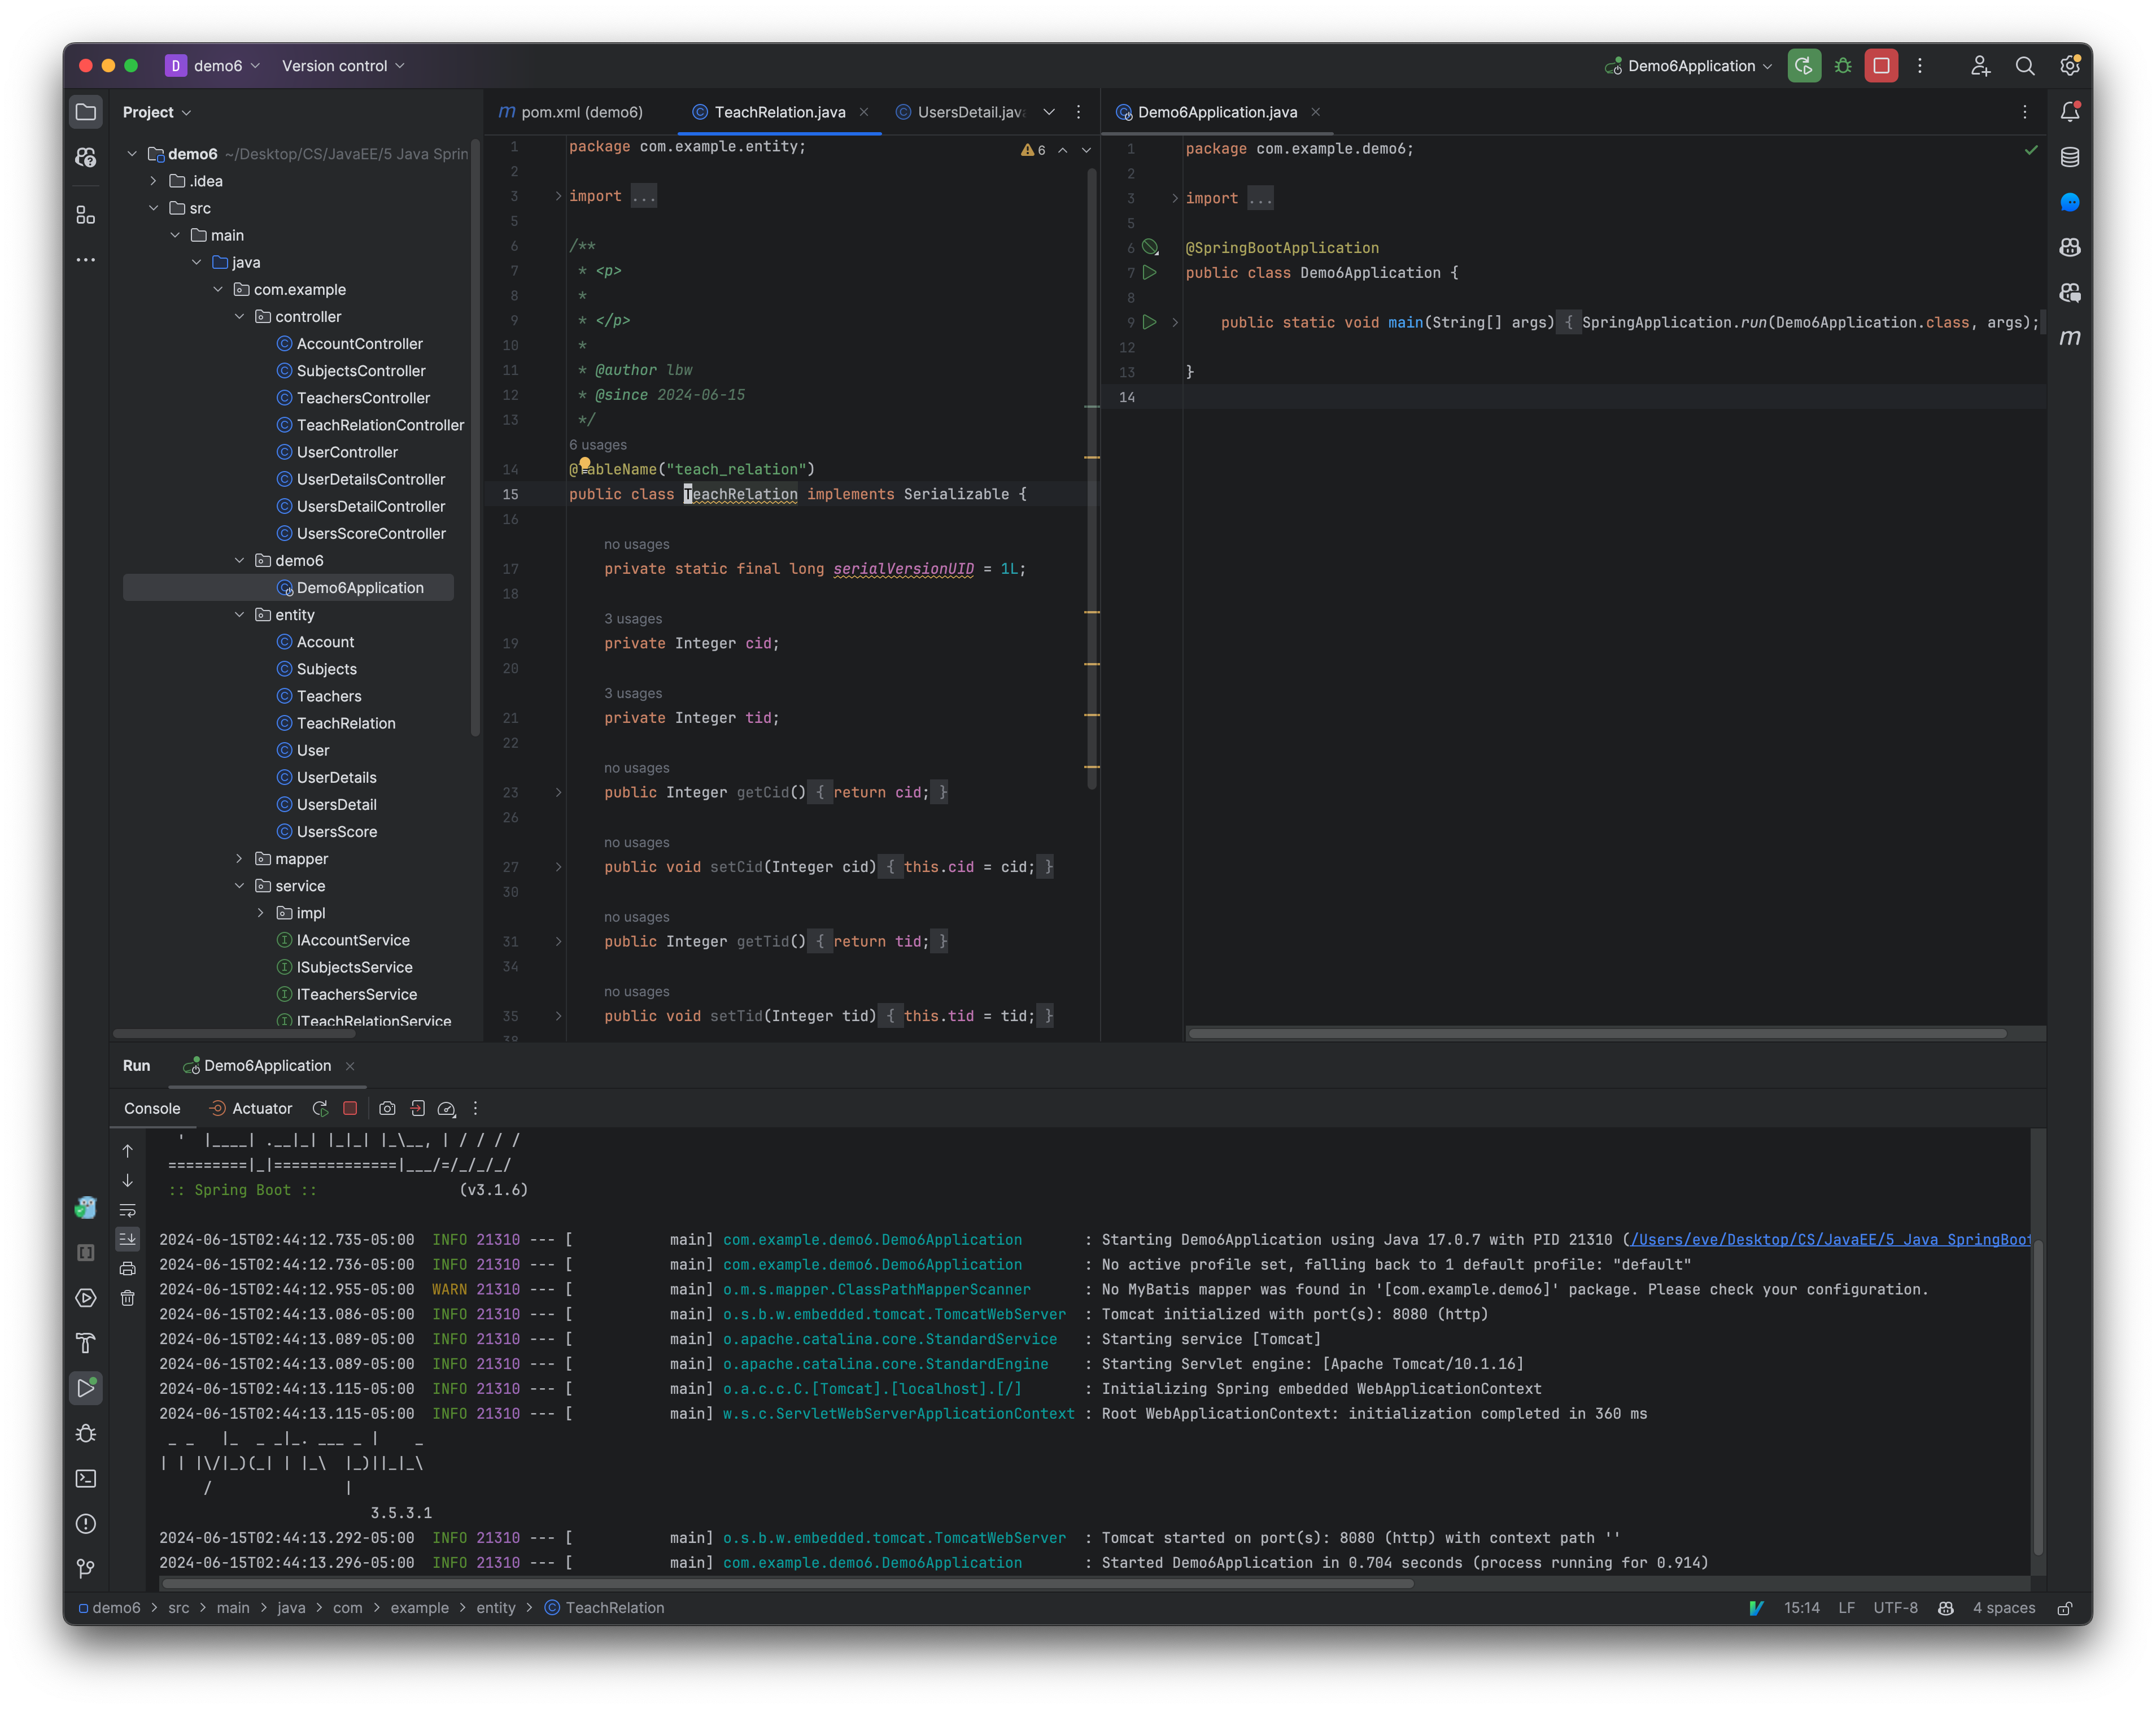
Task: Click the Exit application icon in console toolbar
Action: pyautogui.click(x=417, y=1108)
